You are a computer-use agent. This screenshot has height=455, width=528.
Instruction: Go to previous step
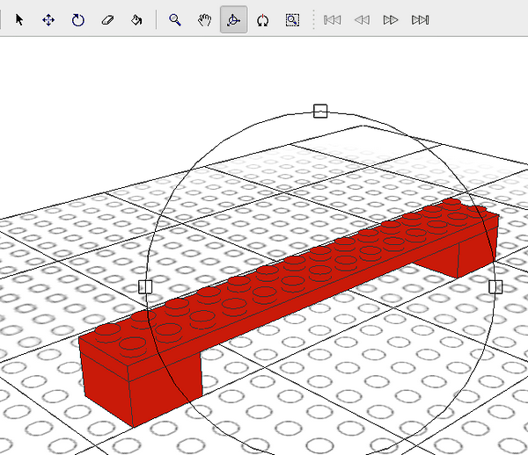coord(362,20)
